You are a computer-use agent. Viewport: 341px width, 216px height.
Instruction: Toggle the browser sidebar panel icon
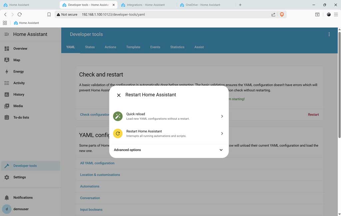click(317, 14)
